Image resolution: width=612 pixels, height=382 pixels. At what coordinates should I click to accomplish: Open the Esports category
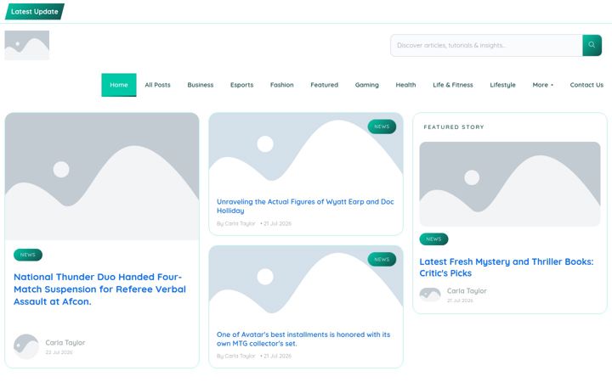[241, 85]
